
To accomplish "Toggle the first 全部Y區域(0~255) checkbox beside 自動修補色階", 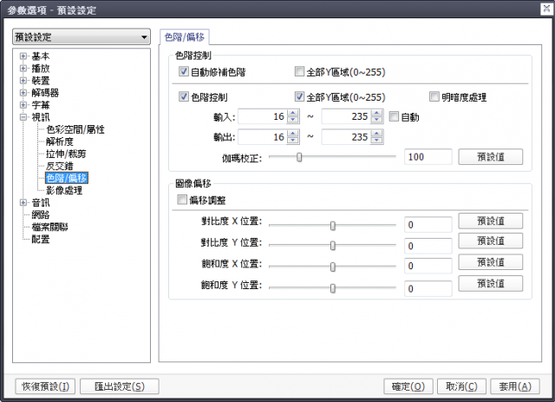I will pyautogui.click(x=299, y=71).
